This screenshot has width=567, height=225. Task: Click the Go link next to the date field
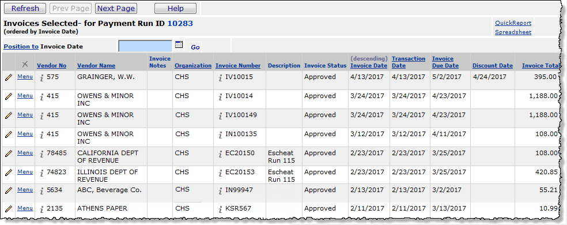tap(195, 47)
